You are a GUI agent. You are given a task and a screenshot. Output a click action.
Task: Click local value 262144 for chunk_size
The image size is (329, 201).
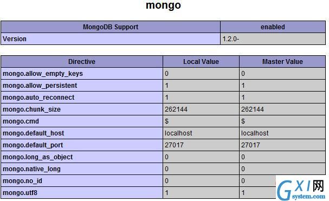(176, 109)
